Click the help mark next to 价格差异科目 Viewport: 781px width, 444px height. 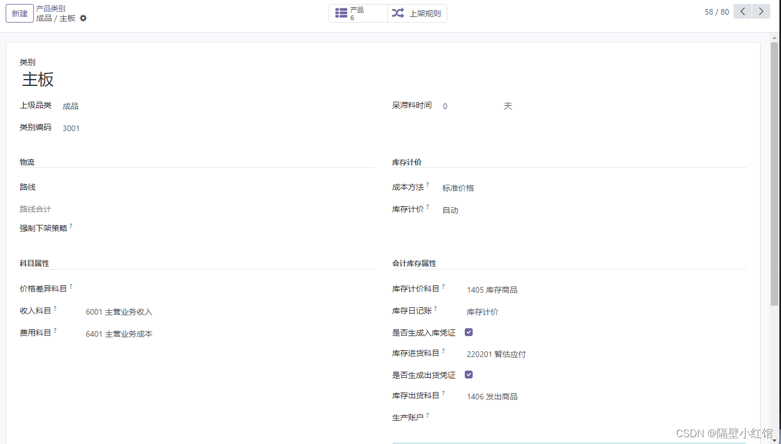coord(71,286)
